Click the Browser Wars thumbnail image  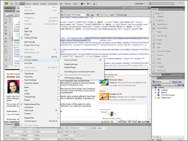pos(104,83)
